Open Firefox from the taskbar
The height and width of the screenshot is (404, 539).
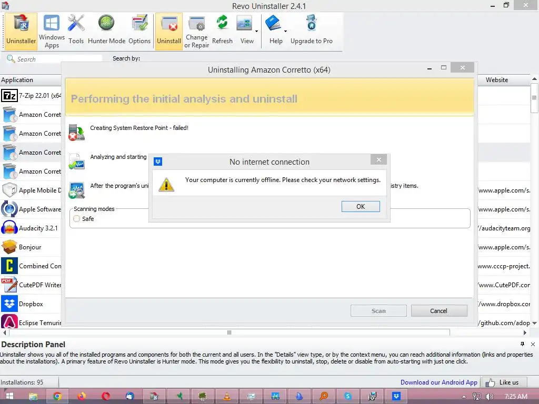pos(82,396)
